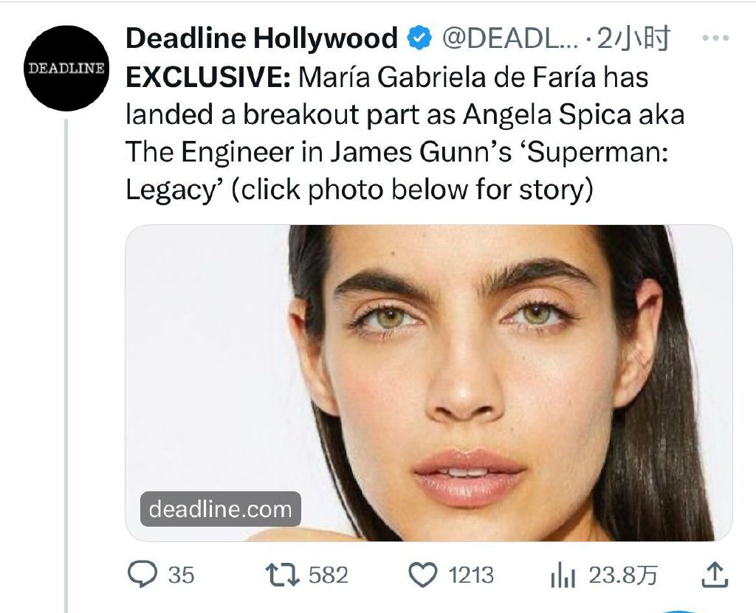Click the 23.8万 views count
756x613 pixels.
tap(623, 575)
